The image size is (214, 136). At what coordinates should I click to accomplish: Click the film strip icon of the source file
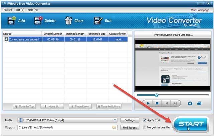click(x=6, y=39)
